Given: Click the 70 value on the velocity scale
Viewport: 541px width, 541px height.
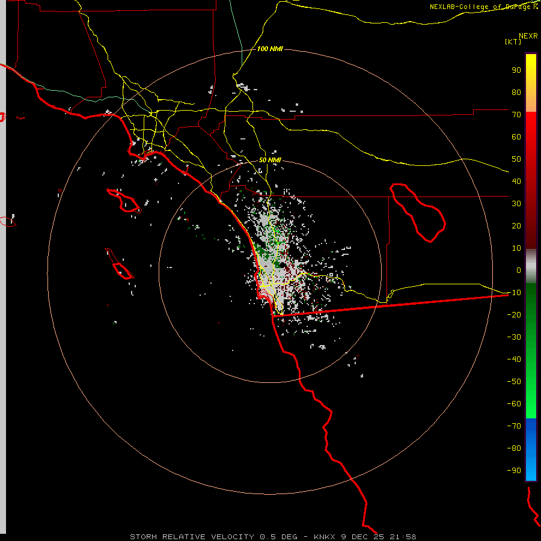Looking at the screenshot, I should tap(516, 115).
